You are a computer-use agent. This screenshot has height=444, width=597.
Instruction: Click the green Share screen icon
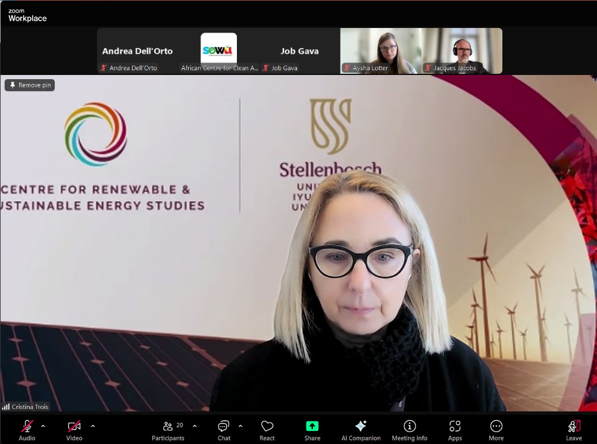(312, 426)
